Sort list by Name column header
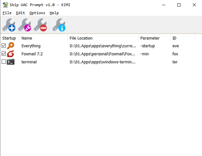 [x=43, y=38]
